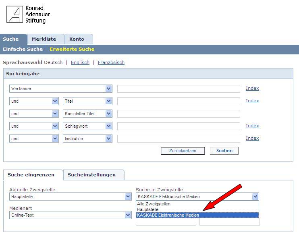This screenshot has height=238, width=299.
Task: Choose Alle Zweigstellen from the open list
Action: tap(154, 204)
